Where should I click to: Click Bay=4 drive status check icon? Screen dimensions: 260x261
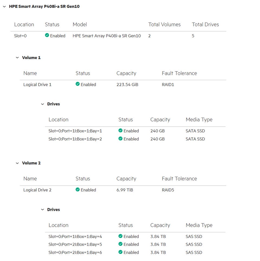[121, 236]
